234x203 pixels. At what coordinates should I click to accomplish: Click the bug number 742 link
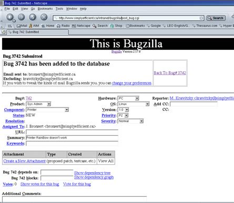29,98
